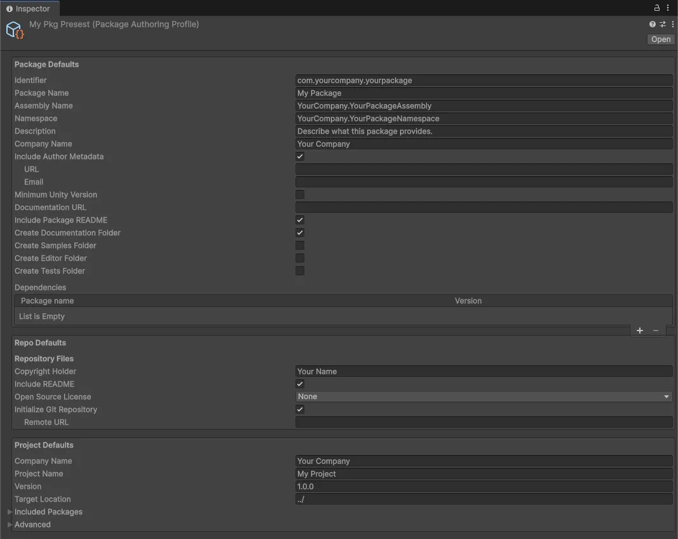Edit the Namespace field
This screenshot has height=539, width=678.
(x=484, y=118)
